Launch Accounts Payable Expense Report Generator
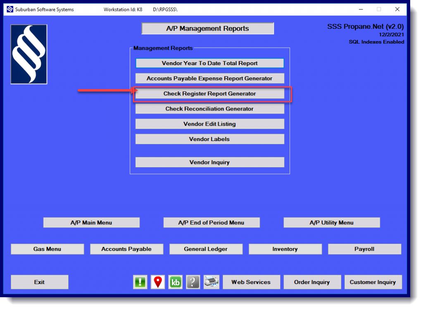The width and height of the screenshot is (423, 310). 209,78
